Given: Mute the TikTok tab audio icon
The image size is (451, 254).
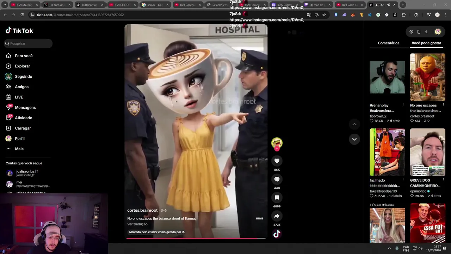Looking at the screenshot, I should point(389,5).
